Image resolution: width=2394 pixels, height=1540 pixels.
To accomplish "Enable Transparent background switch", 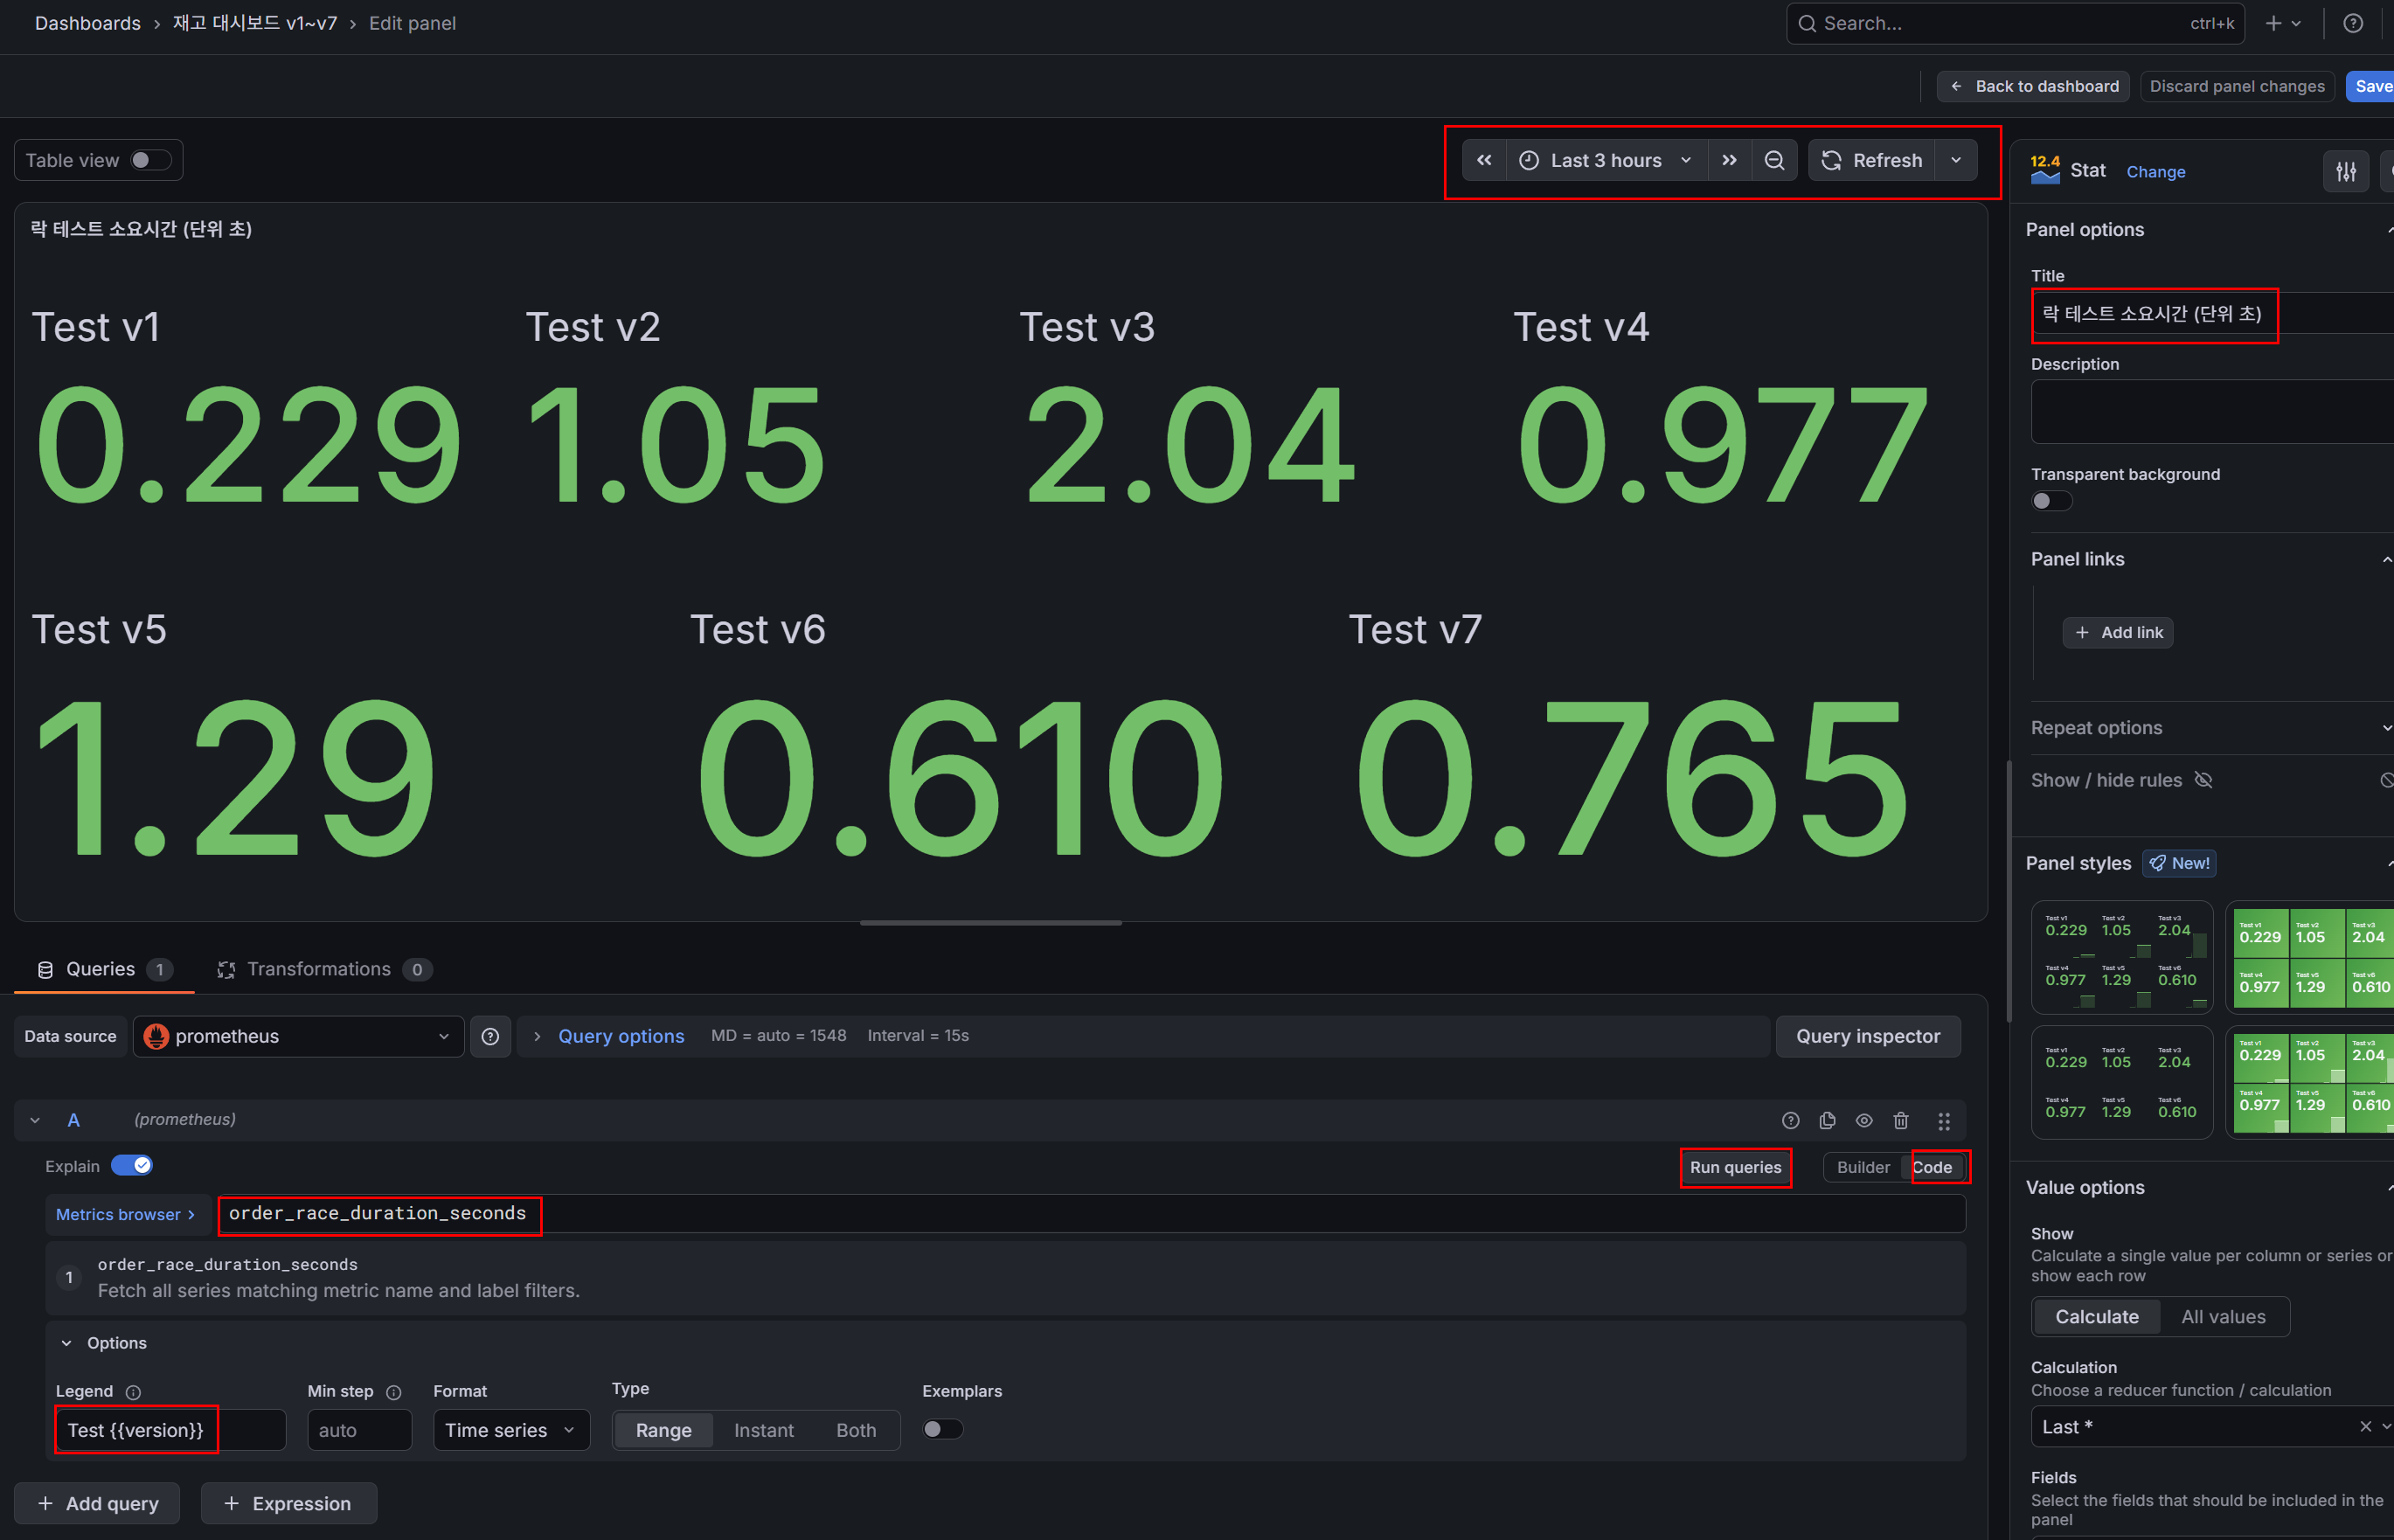I will point(2051,501).
